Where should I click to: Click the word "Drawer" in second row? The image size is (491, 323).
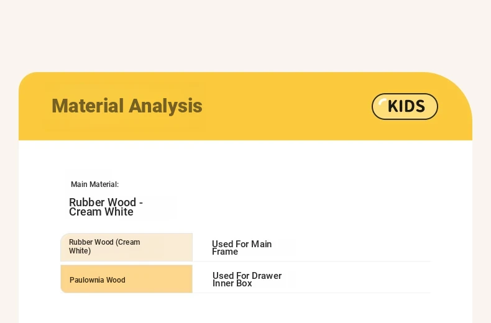pos(267,275)
